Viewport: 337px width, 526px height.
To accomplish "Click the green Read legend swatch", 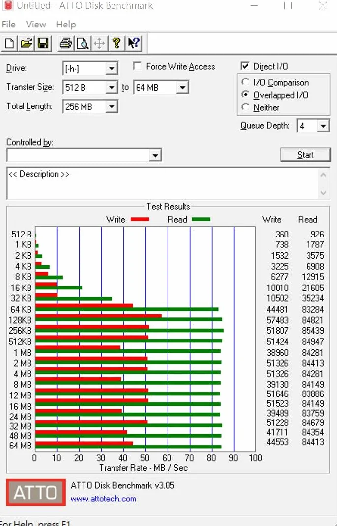I will 201,219.
